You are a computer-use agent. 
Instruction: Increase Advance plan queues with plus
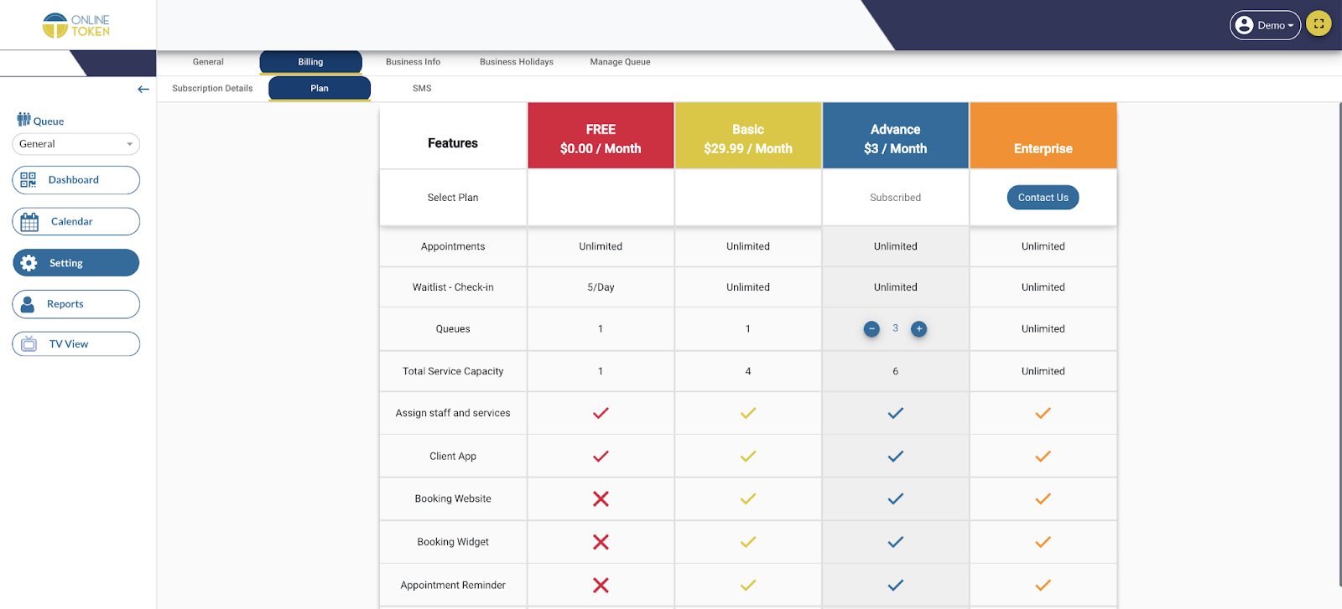pos(919,329)
